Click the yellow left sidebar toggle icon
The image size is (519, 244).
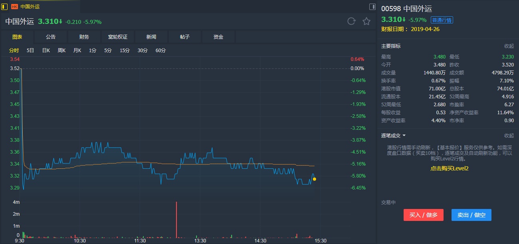[x=4, y=6]
